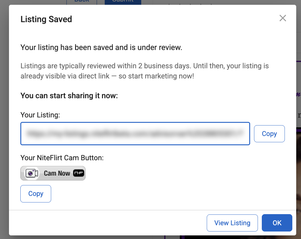Close the Listing Saved dialog with the X
301x239 pixels.
[x=282, y=18]
